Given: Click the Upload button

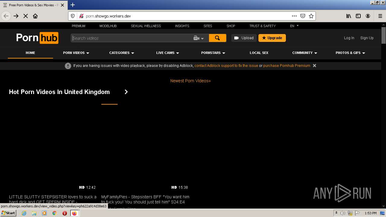Looking at the screenshot, I should [x=244, y=38].
